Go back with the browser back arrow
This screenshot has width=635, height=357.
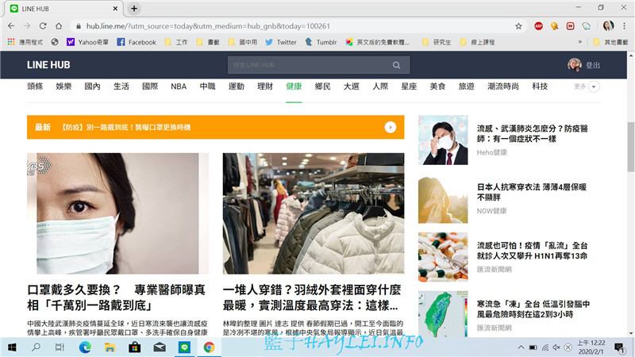11,26
